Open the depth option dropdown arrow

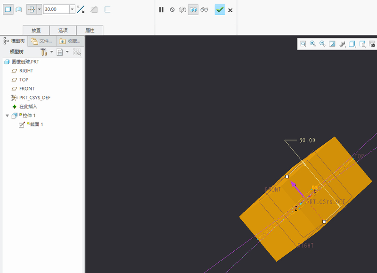click(39, 9)
